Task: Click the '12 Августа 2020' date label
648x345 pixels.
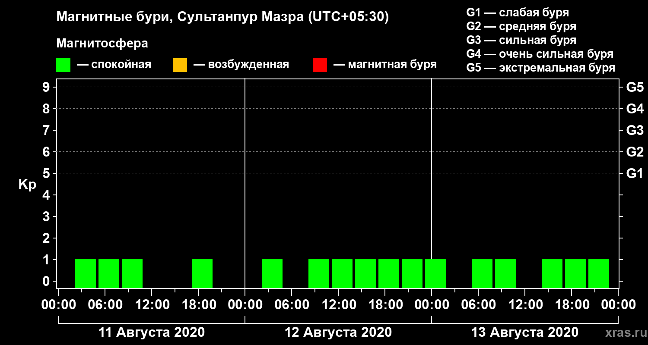Action: 338,332
